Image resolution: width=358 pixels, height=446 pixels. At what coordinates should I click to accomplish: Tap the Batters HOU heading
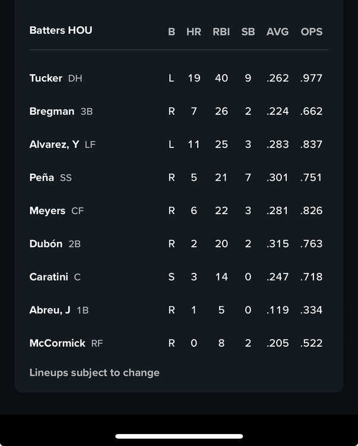coord(61,30)
